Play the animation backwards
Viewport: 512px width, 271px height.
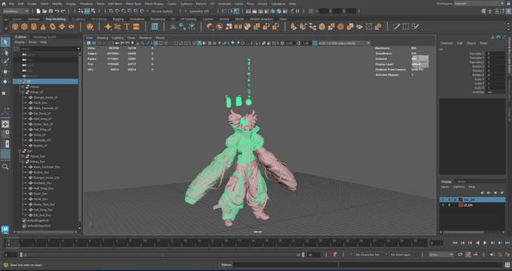coord(477,243)
